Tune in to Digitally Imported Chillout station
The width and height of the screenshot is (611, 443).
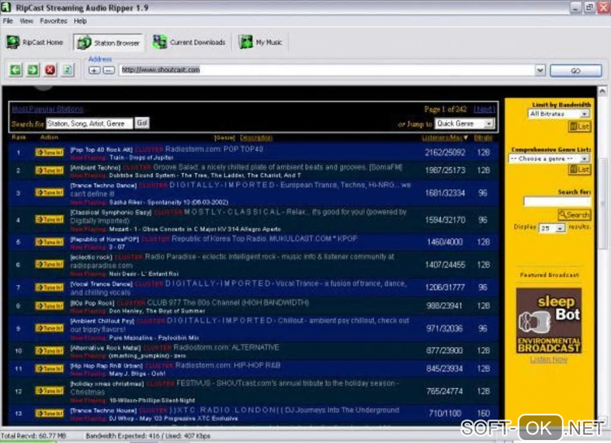49,328
